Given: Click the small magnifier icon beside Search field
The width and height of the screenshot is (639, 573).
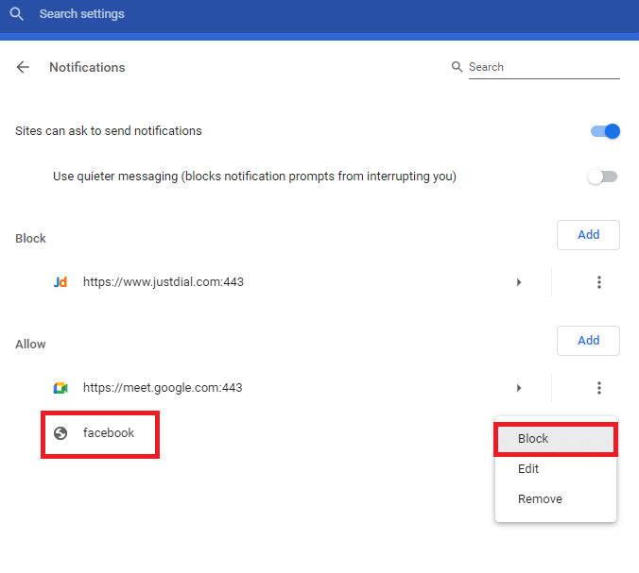Looking at the screenshot, I should [458, 67].
